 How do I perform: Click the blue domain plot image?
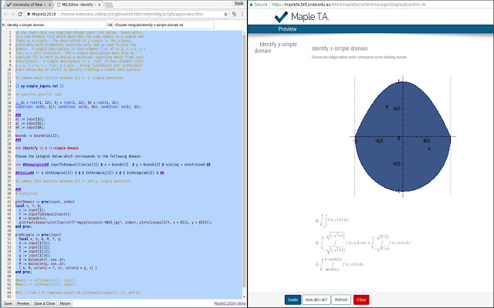[403, 136]
